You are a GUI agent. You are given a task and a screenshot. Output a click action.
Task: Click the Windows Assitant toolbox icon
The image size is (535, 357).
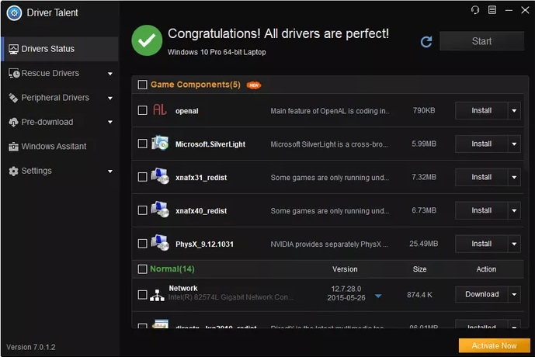coord(13,147)
